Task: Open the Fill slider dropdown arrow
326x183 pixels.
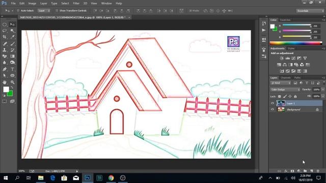Action: pos(323,96)
